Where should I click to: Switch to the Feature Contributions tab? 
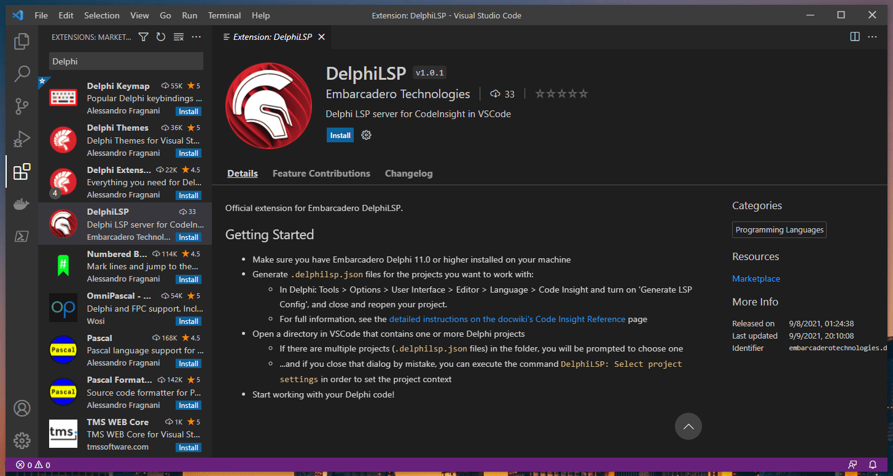point(321,174)
